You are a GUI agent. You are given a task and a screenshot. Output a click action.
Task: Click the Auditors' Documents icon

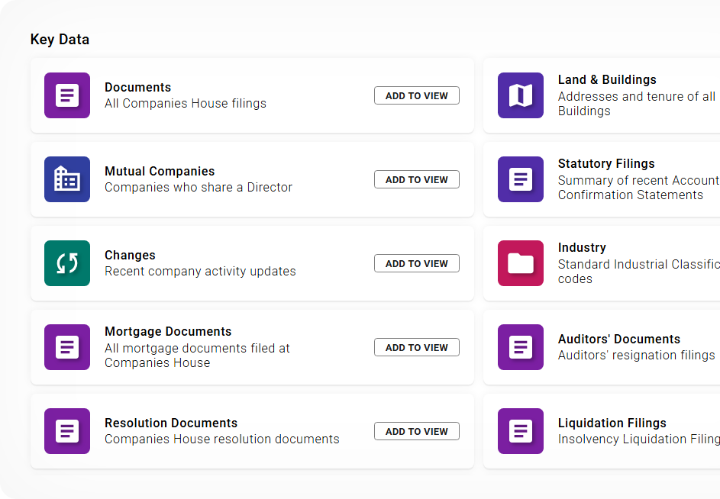click(521, 347)
